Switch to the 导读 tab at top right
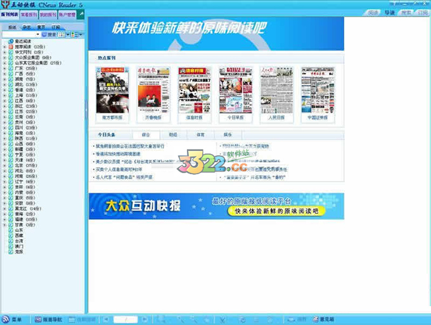Image resolution: width=431 pixels, height=325 pixels. coord(389,13)
